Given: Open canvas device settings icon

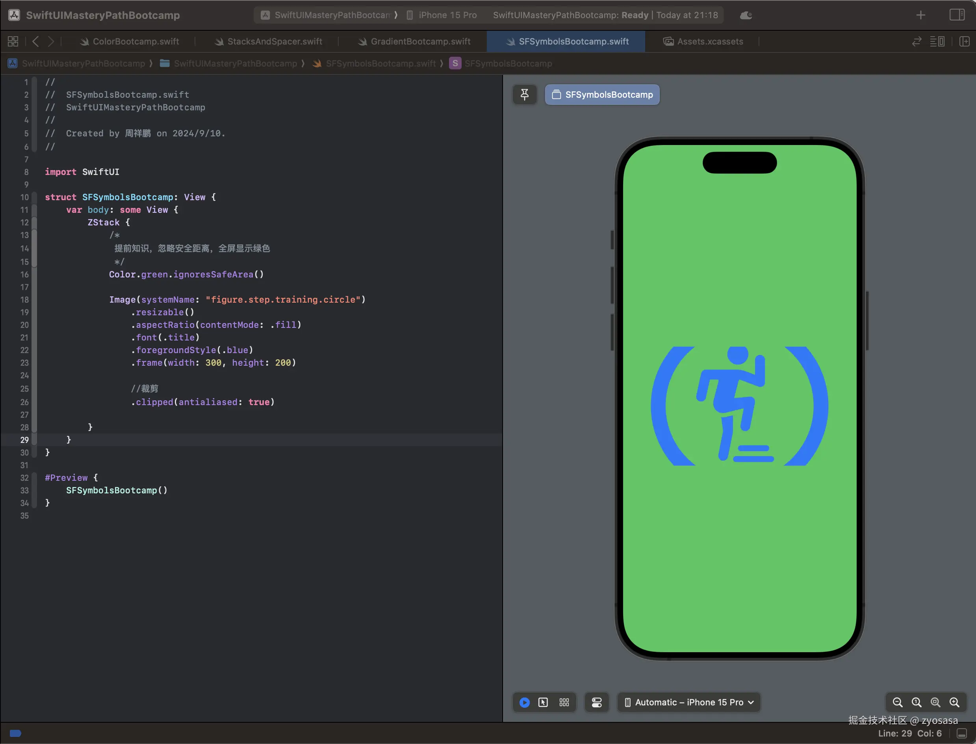Looking at the screenshot, I should (597, 702).
